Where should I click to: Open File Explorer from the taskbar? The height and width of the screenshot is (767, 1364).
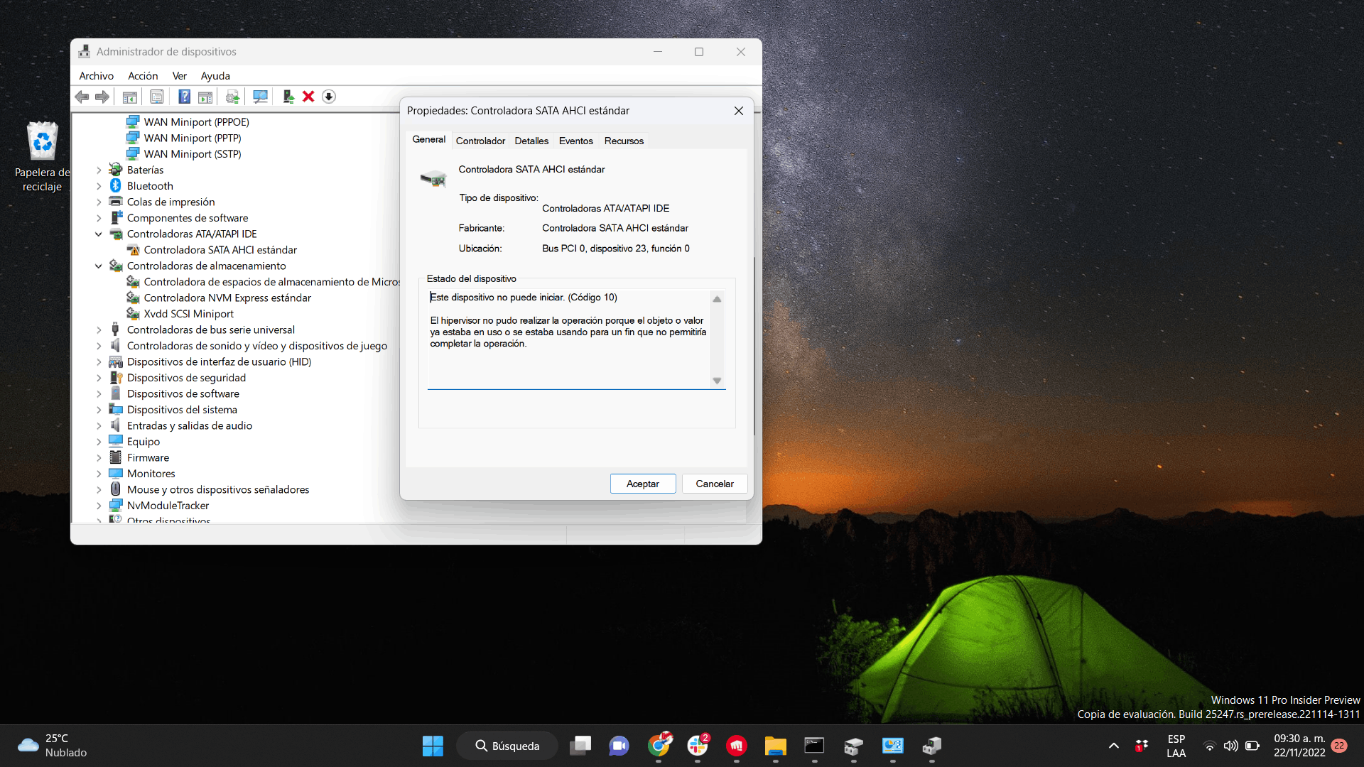(775, 746)
